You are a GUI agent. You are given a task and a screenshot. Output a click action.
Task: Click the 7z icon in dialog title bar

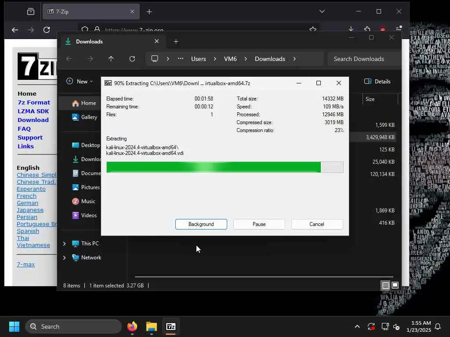(x=108, y=83)
